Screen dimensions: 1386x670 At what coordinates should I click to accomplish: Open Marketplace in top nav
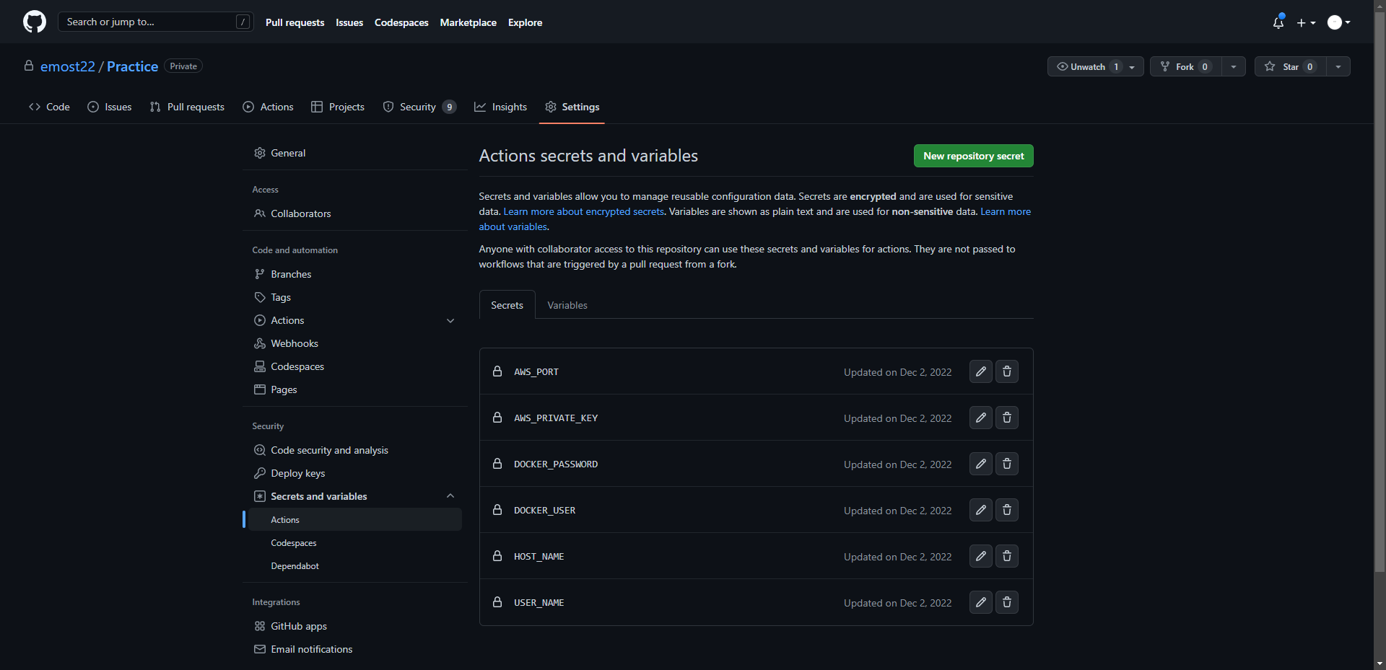coord(468,22)
